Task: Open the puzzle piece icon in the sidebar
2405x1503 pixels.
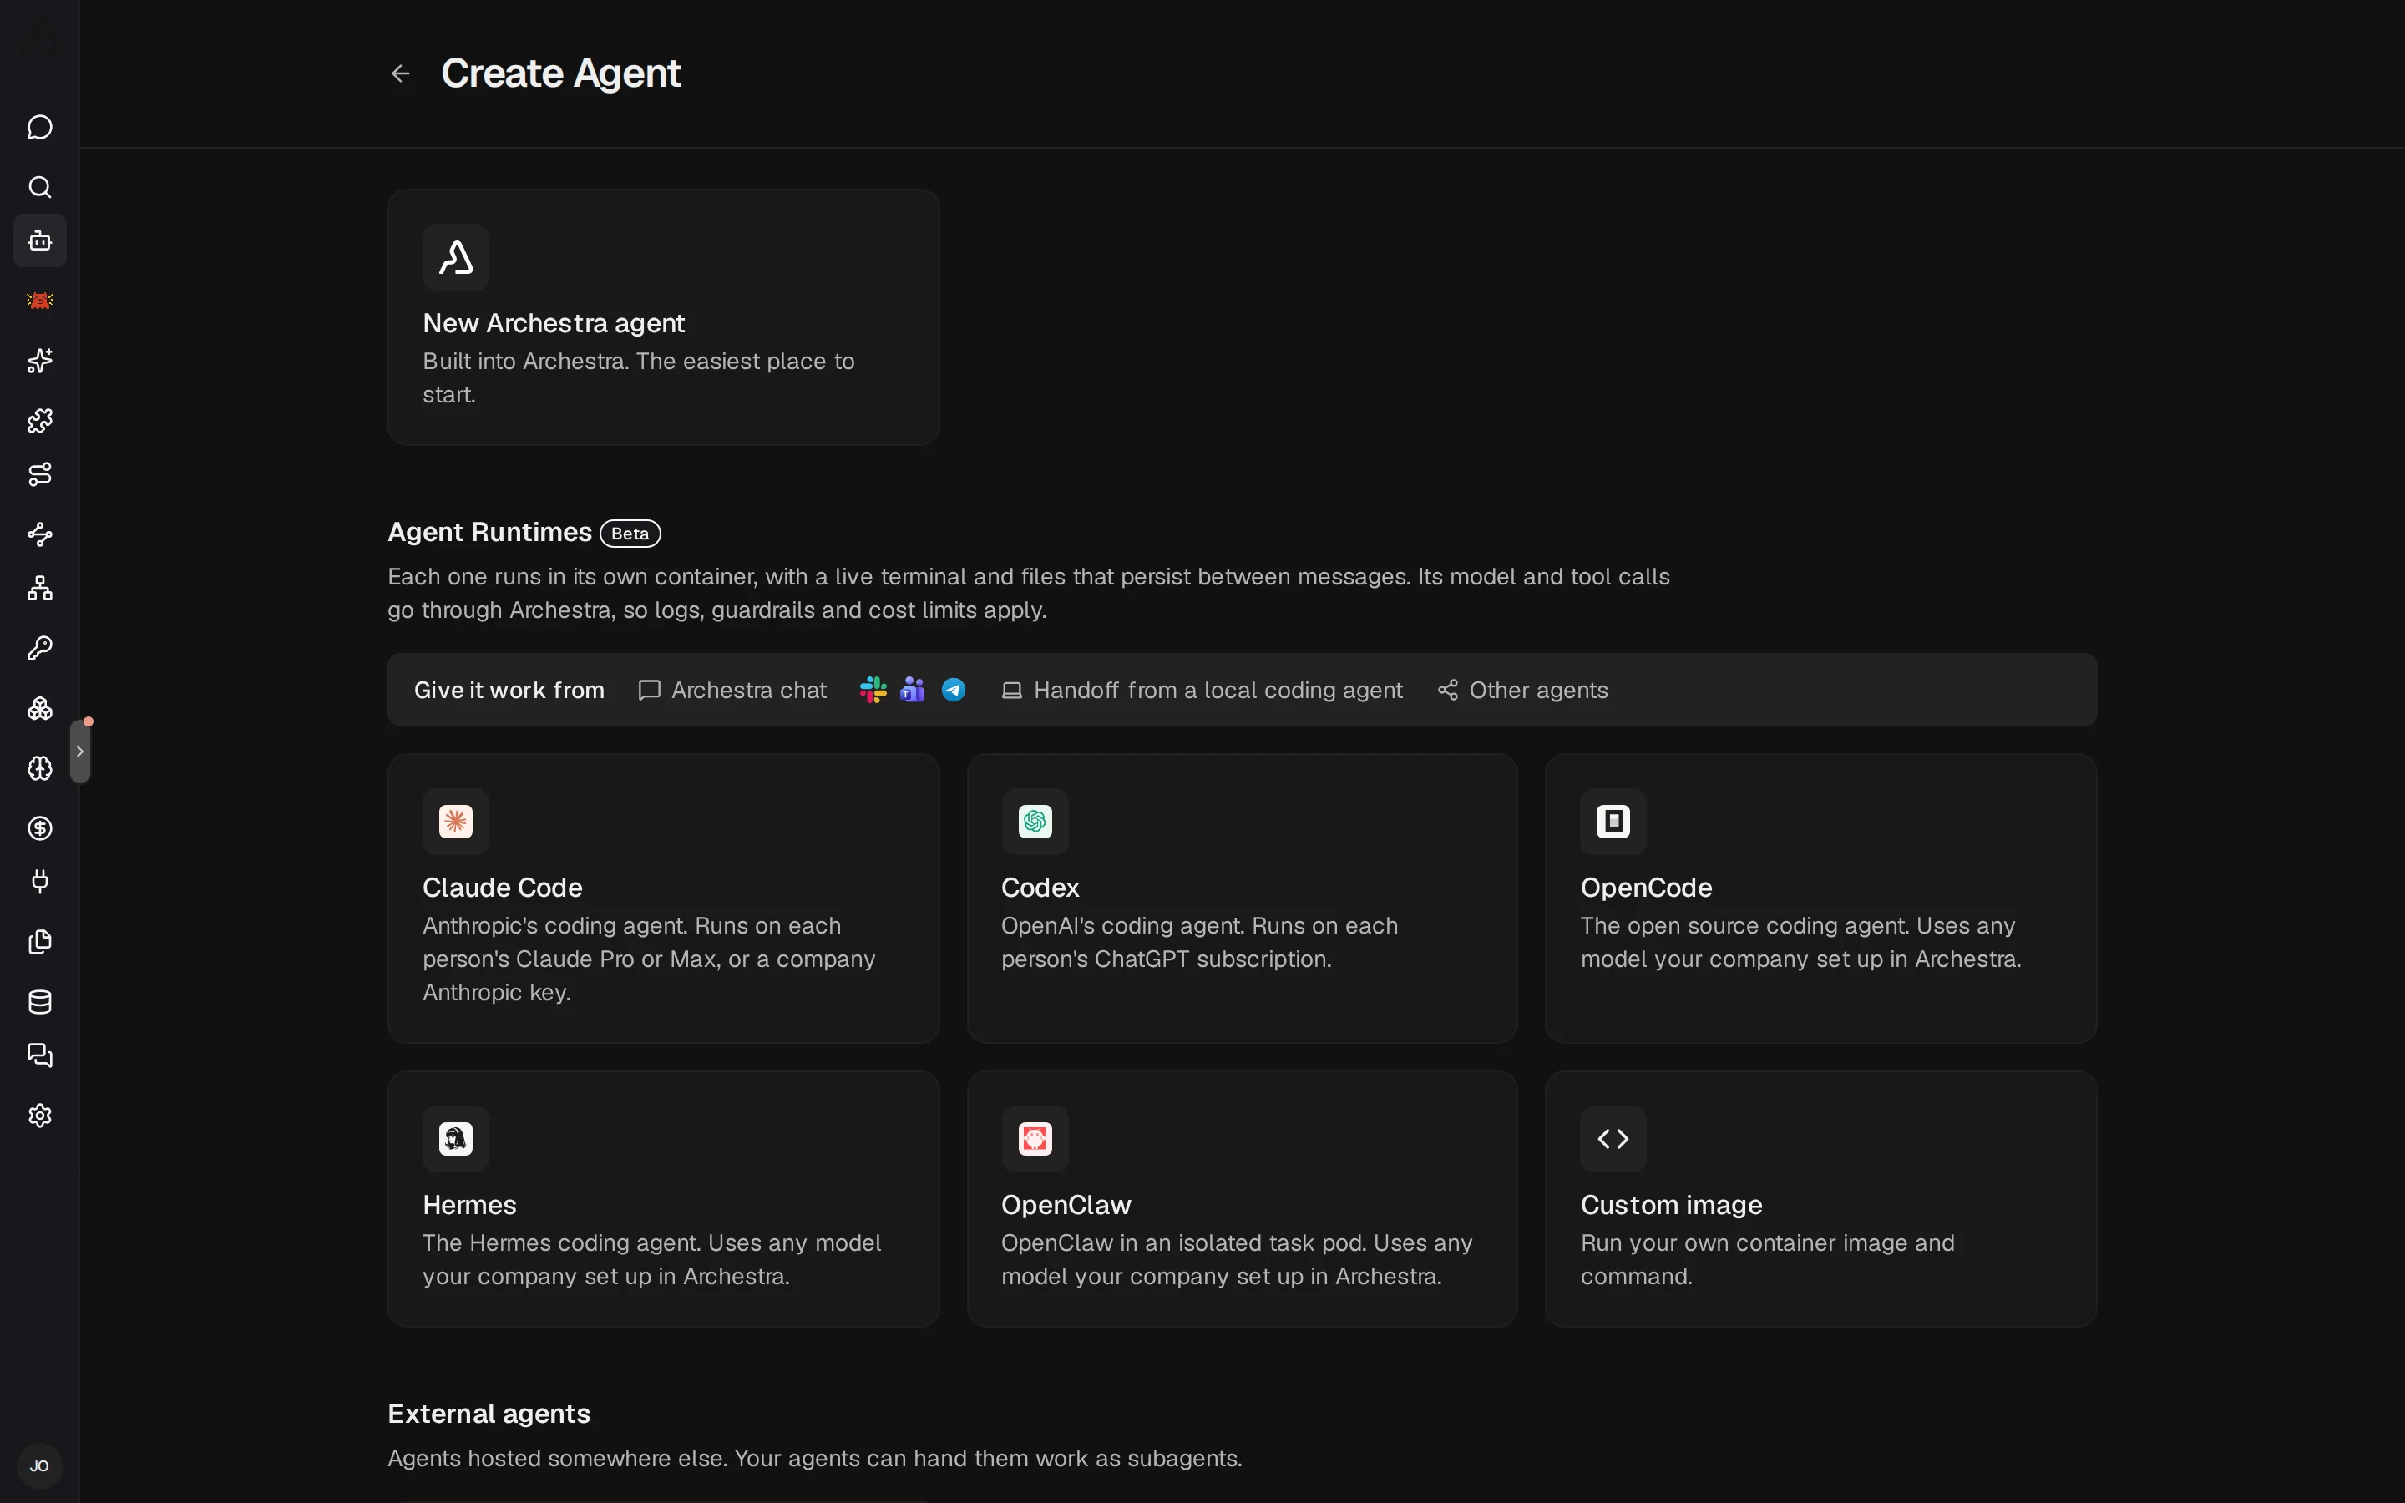Action: 40,421
